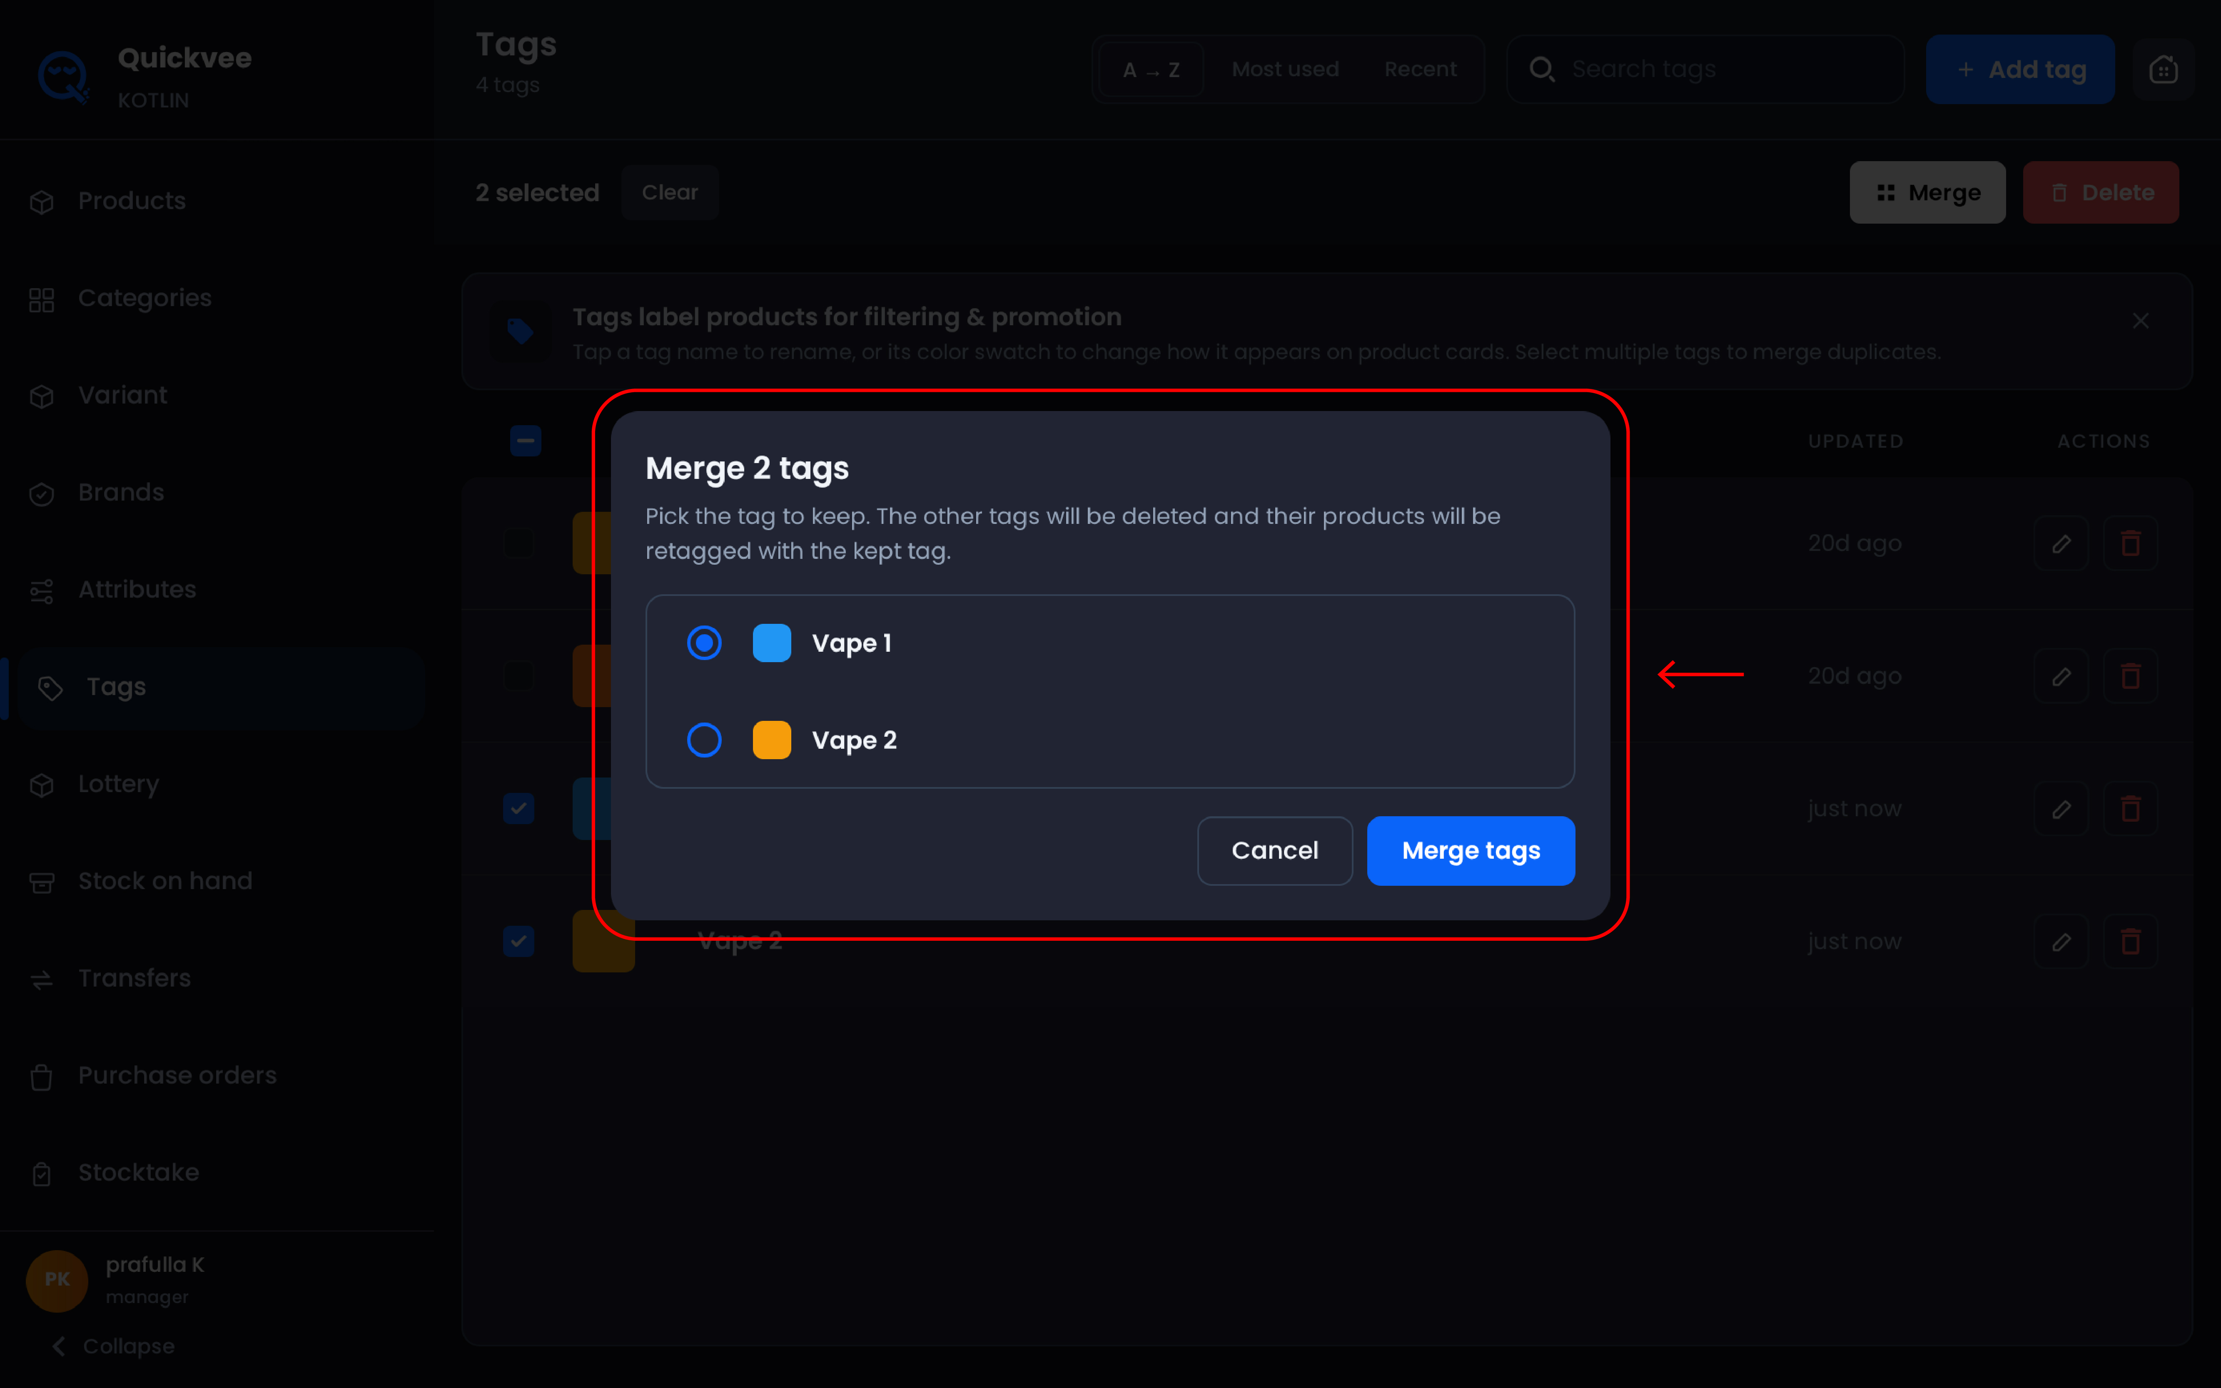Delete the first tag updated just now
This screenshot has width=2221, height=1388.
tap(2130, 809)
